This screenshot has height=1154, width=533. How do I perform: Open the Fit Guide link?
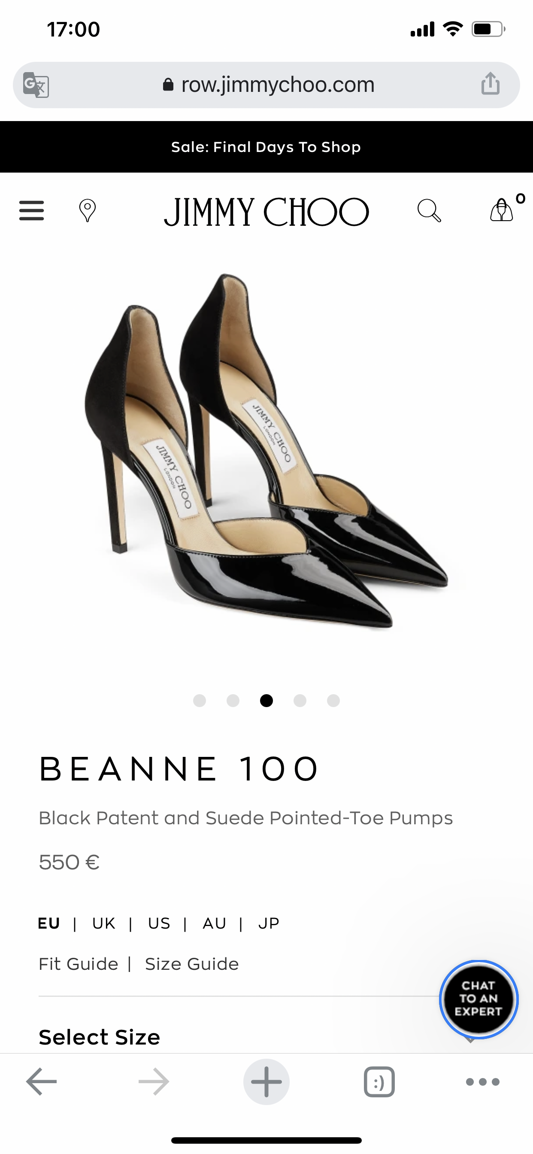(79, 963)
